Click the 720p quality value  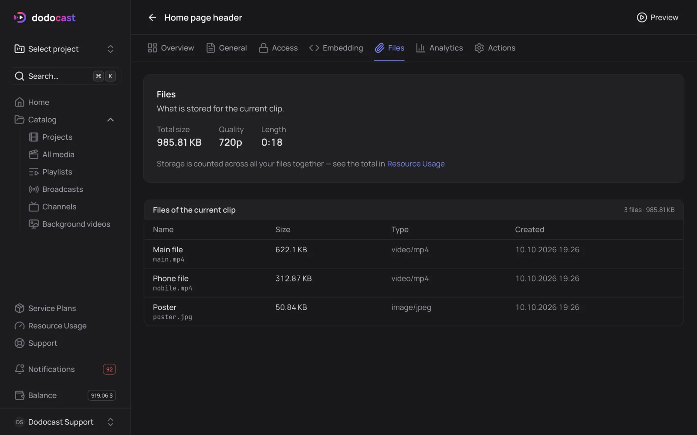click(x=230, y=142)
